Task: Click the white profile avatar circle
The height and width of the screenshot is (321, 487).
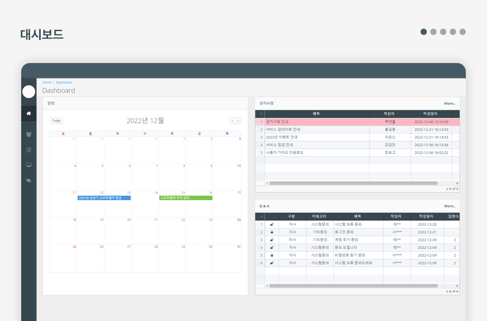Action: click(x=29, y=91)
